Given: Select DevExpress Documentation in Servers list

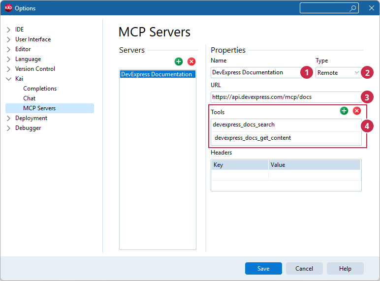Looking at the screenshot, I should point(158,74).
